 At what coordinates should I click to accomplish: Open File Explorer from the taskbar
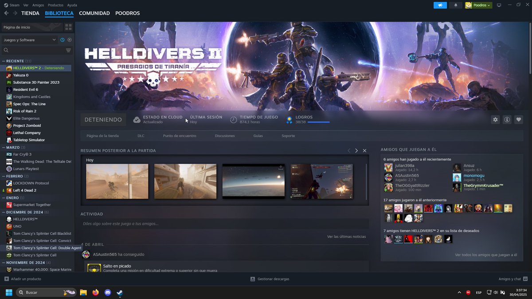click(83, 292)
